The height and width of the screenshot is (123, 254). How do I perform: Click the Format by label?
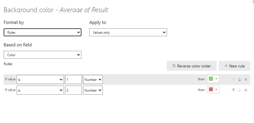tap(14, 22)
